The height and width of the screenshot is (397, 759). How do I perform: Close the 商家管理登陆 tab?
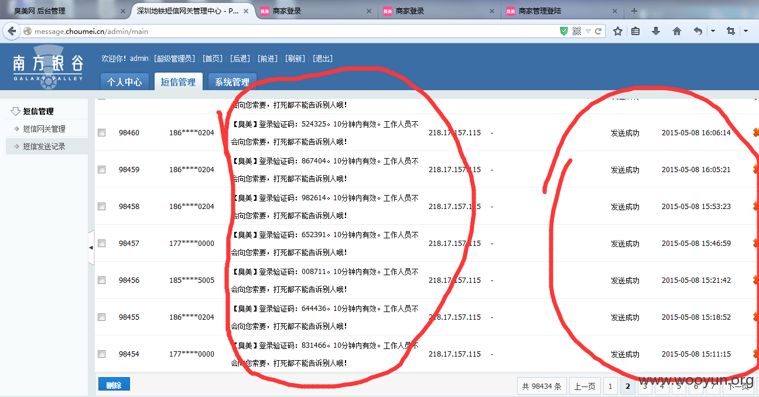614,11
